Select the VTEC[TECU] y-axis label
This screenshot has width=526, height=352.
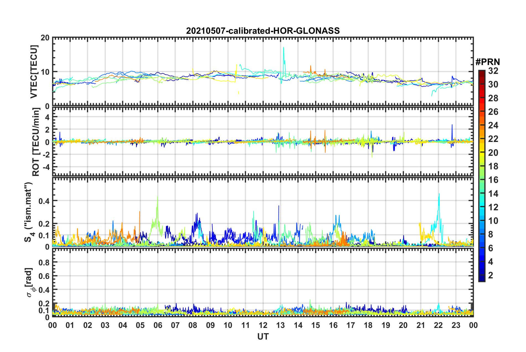[x=34, y=72]
